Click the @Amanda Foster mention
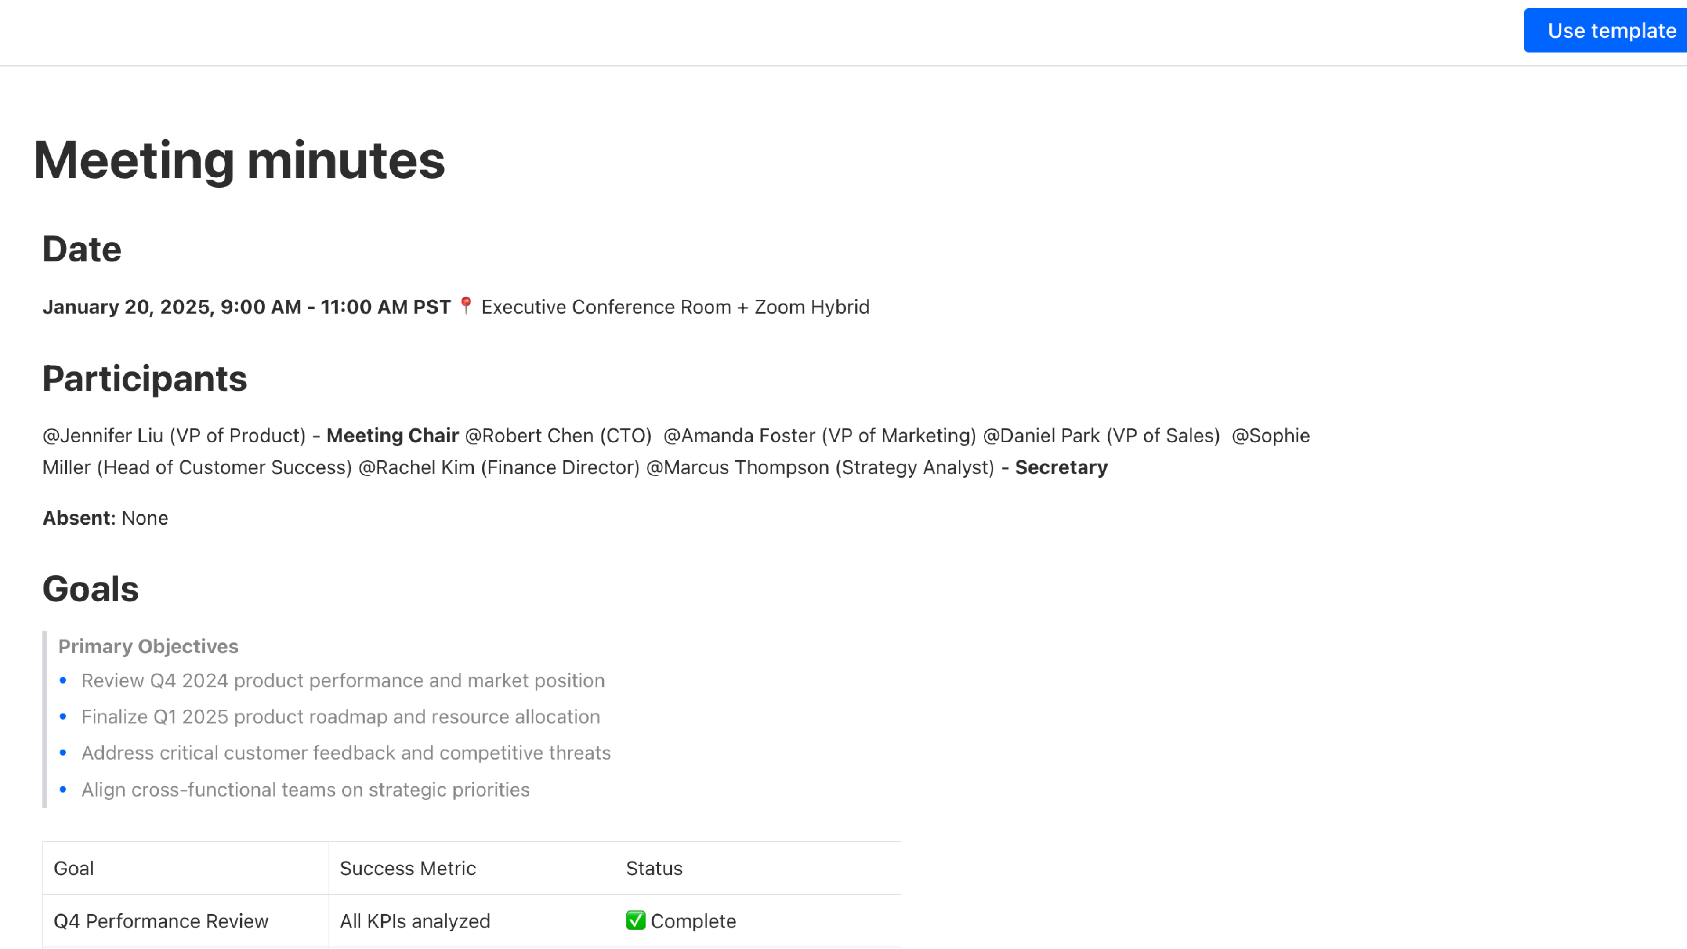 pos(739,435)
